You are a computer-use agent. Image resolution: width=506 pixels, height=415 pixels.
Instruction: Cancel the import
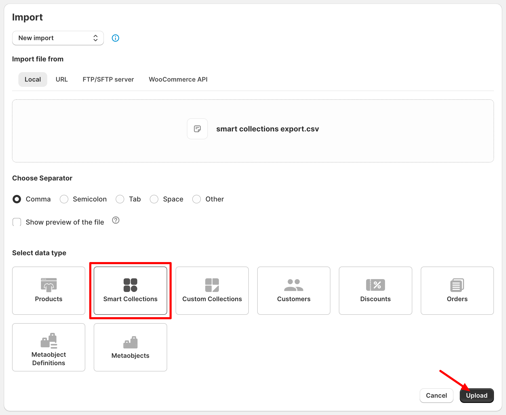(436, 395)
